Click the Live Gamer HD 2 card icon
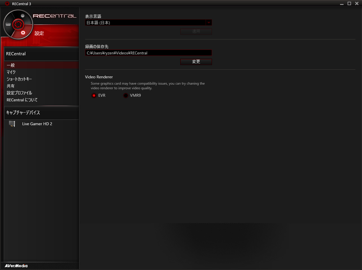This screenshot has height=270, width=362. tap(12, 124)
